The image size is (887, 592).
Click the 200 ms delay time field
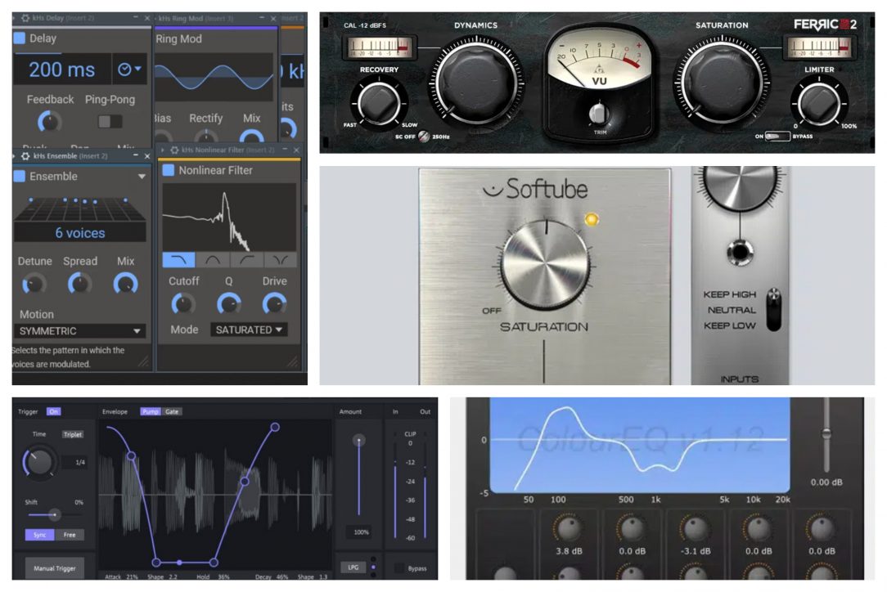pyautogui.click(x=62, y=70)
